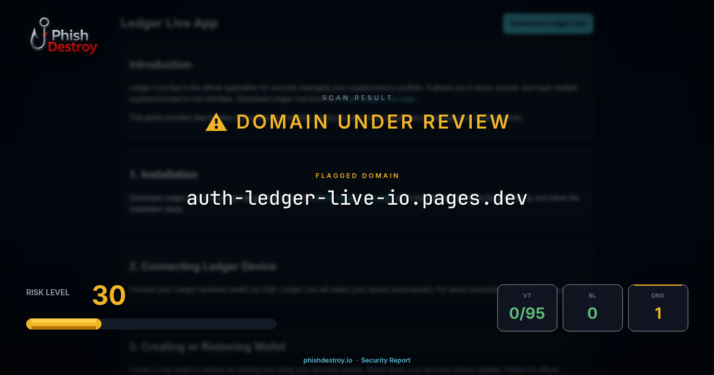714x375 pixels.
Task: Toggle the DNS indicator with yellow highlight
Action: click(x=658, y=307)
